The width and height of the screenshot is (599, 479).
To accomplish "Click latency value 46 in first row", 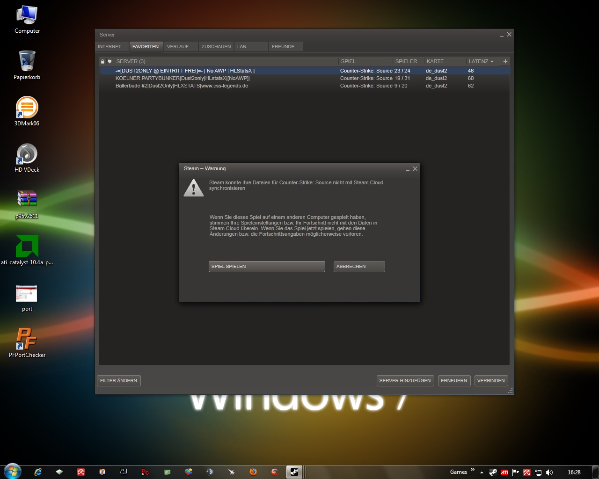I will click(x=471, y=71).
